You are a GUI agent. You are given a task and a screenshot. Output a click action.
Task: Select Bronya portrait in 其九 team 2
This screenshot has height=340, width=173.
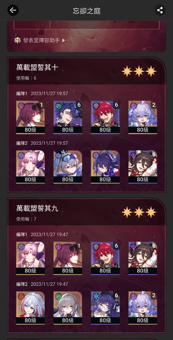(68, 308)
